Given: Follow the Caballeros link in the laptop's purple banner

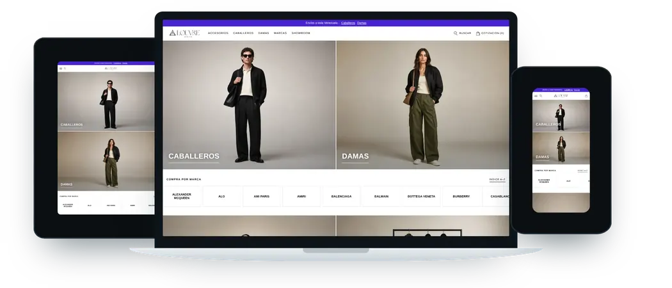Looking at the screenshot, I should pyautogui.click(x=348, y=23).
